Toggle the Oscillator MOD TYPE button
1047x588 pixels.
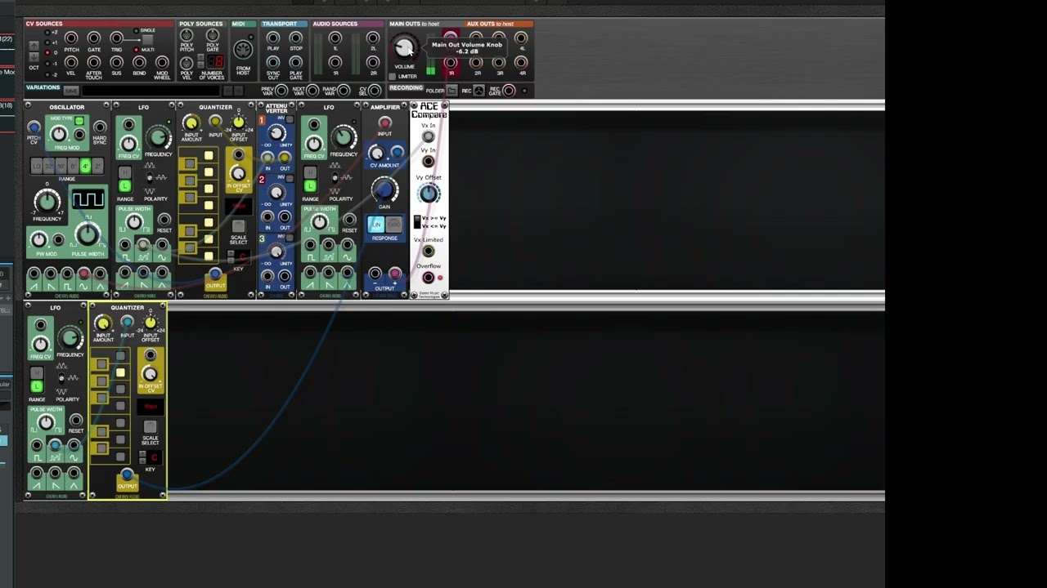pyautogui.click(x=79, y=121)
